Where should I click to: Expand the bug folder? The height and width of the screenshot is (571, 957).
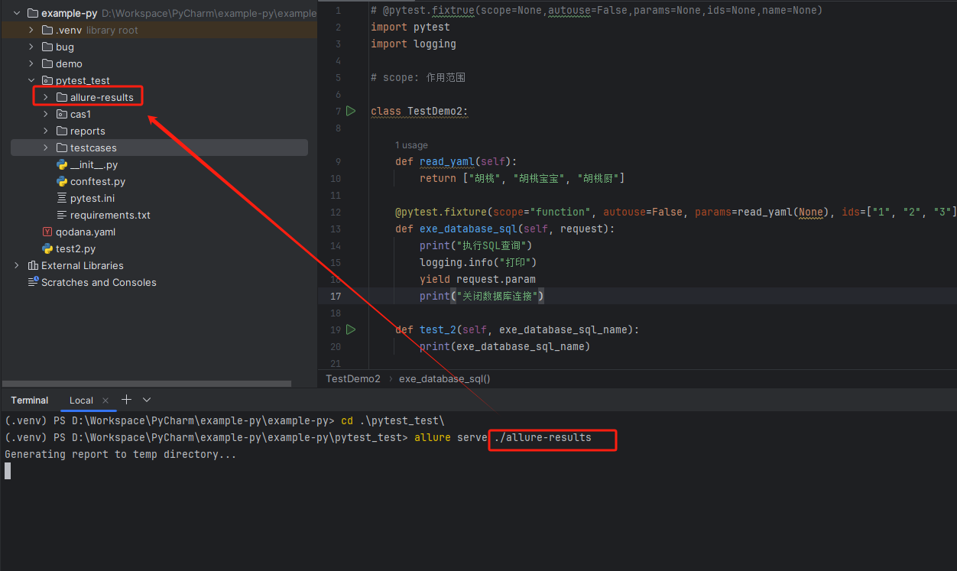tap(31, 47)
